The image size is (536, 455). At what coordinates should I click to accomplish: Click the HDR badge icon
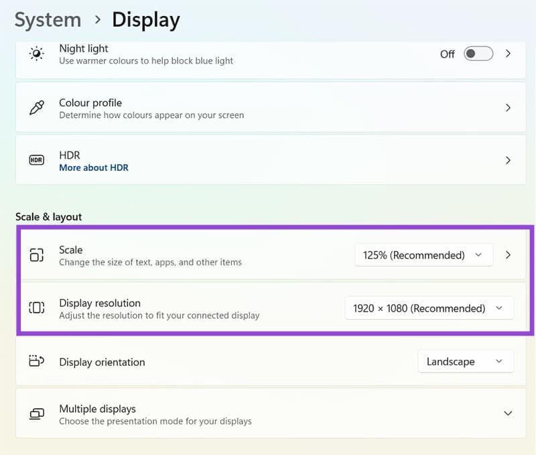coord(36,160)
